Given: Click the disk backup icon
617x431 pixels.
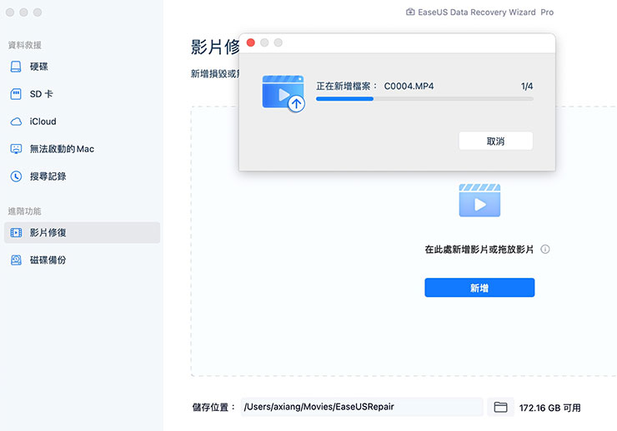Looking at the screenshot, I should tap(16, 260).
